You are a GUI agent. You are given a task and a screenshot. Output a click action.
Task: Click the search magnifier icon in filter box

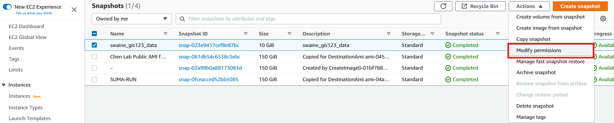pos(182,19)
